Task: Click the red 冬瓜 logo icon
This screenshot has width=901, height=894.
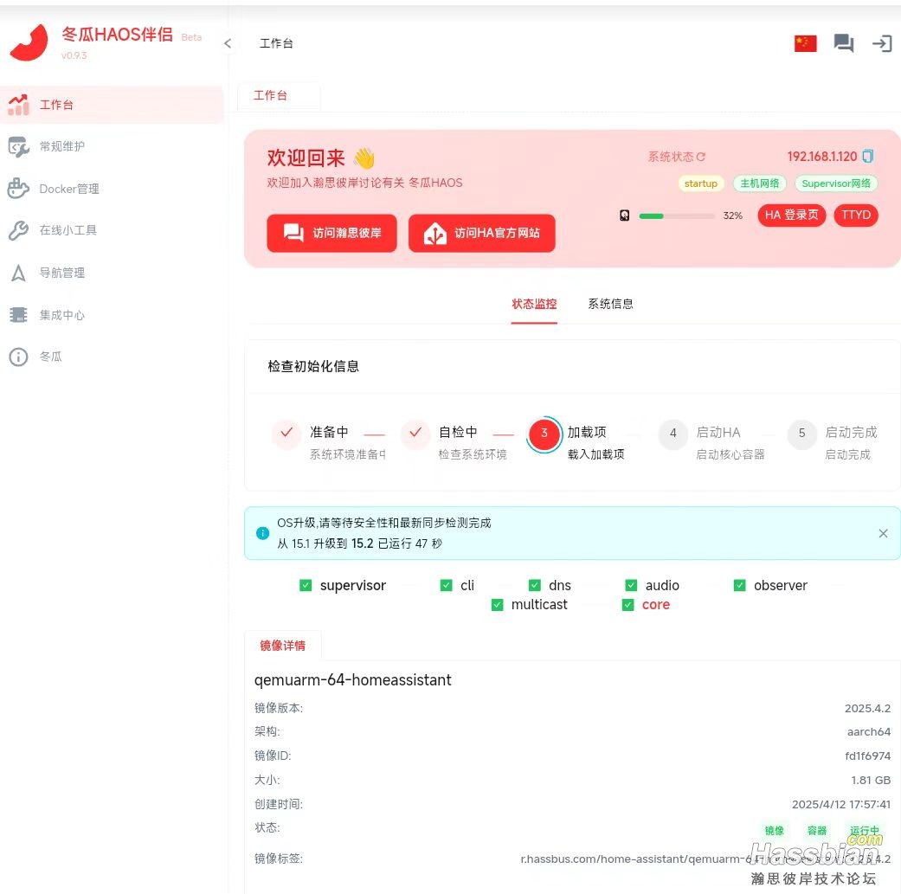Action: point(29,42)
